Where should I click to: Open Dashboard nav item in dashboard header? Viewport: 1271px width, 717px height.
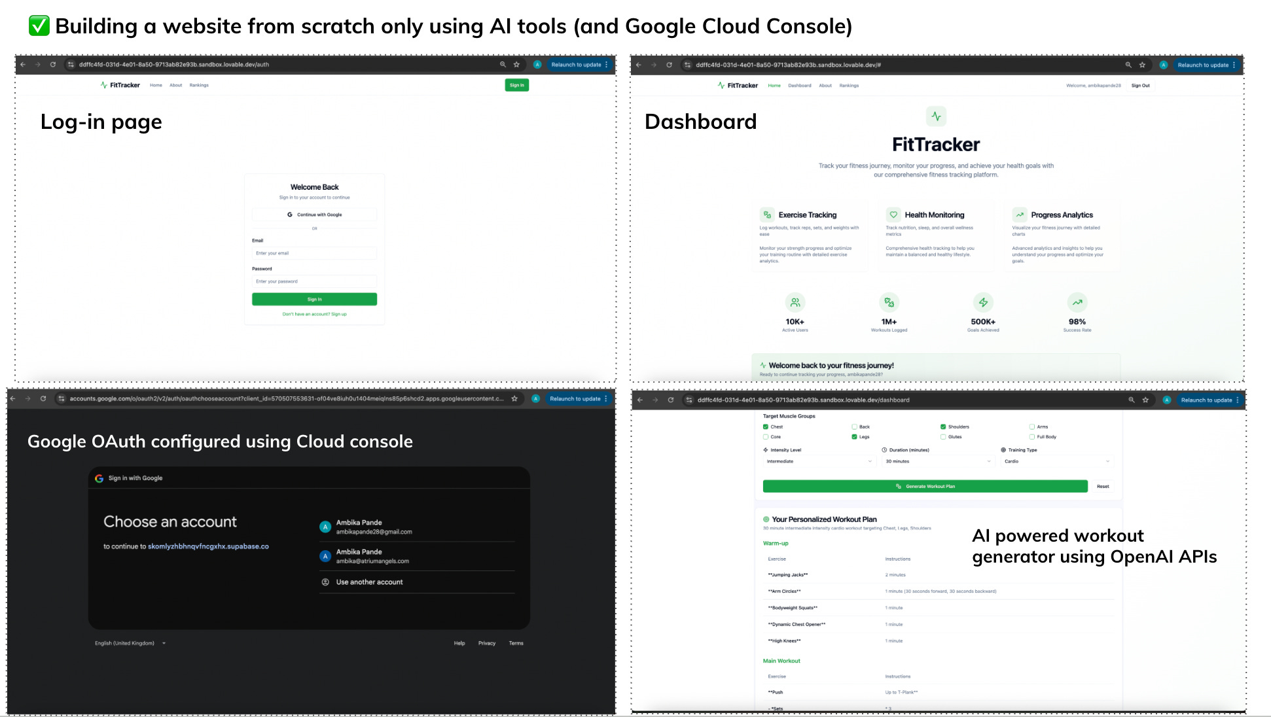[x=799, y=86]
